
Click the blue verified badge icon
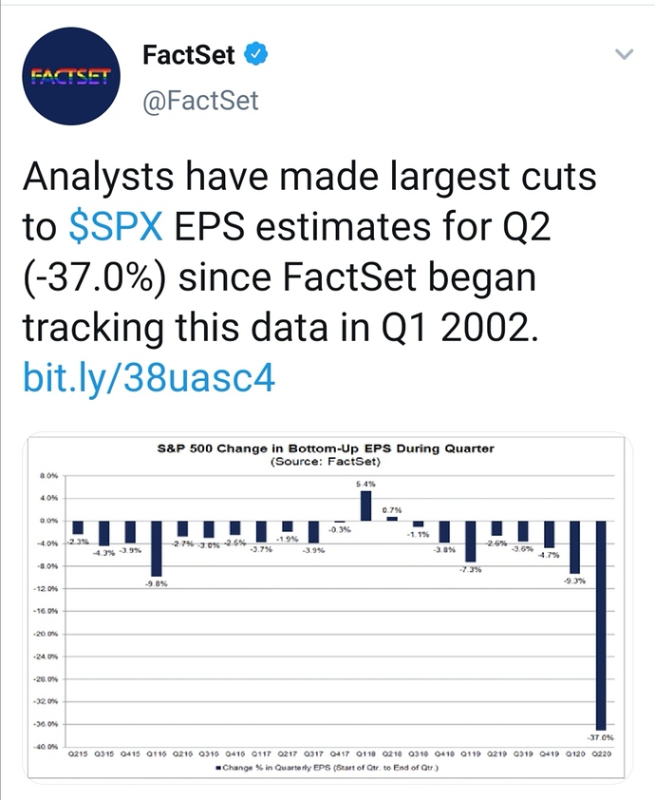point(256,54)
